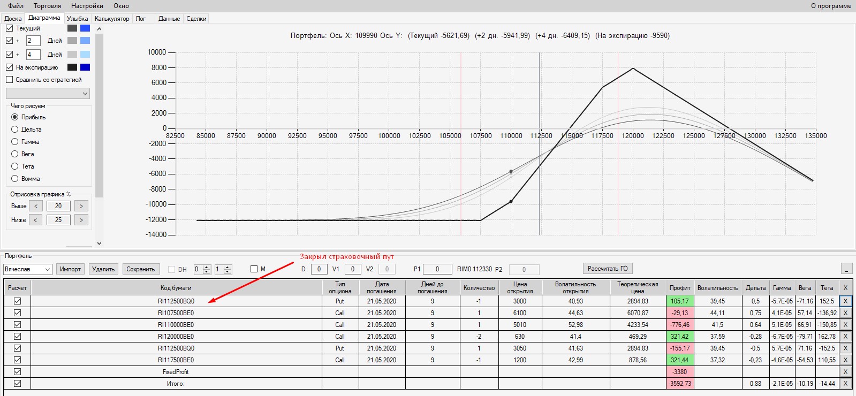The width and height of the screenshot is (856, 396).
Task: Toggle the plus 4 Дней curve checkbox
Action: [9, 55]
